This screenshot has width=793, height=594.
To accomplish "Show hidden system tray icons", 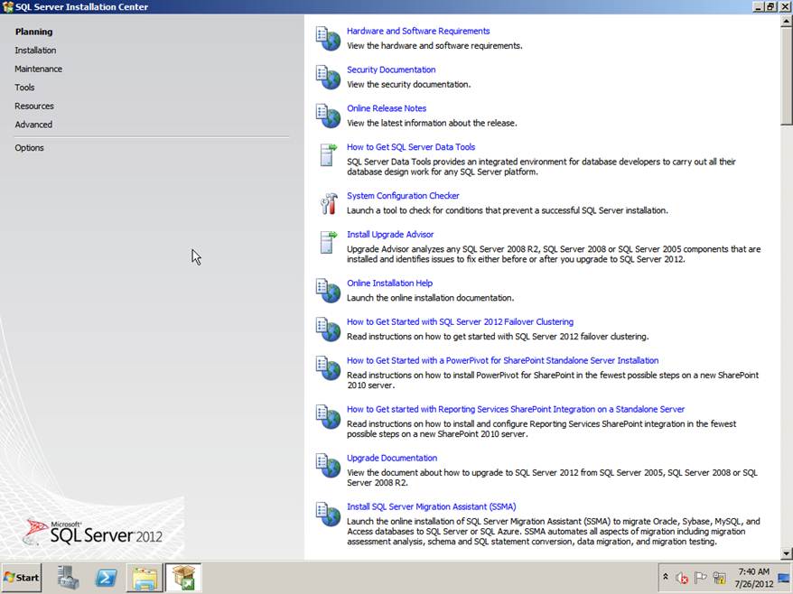I will coord(666,577).
